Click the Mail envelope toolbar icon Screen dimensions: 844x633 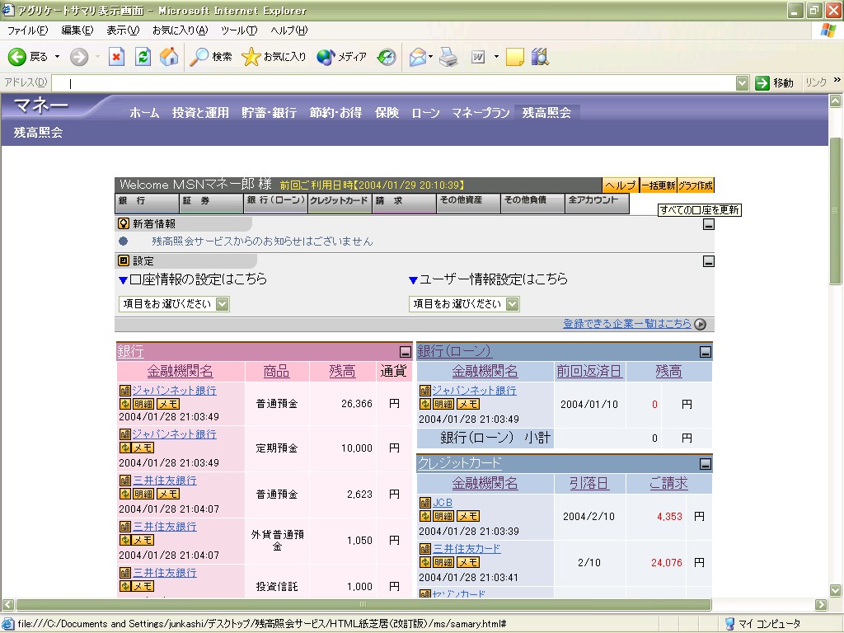tap(418, 57)
